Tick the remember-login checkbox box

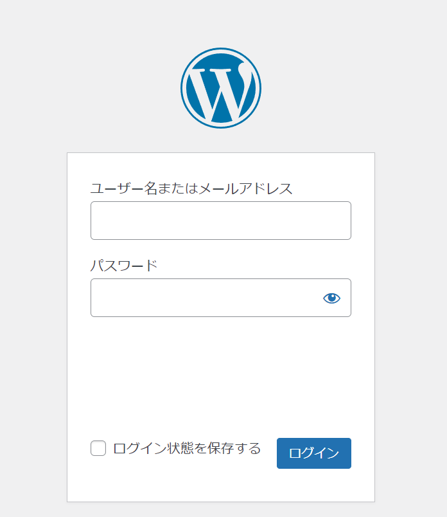click(x=98, y=448)
